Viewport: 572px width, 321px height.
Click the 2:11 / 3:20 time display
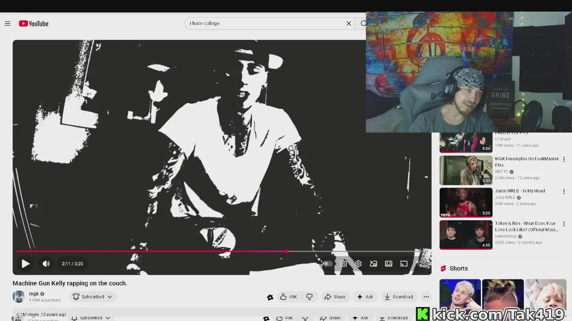point(72,264)
